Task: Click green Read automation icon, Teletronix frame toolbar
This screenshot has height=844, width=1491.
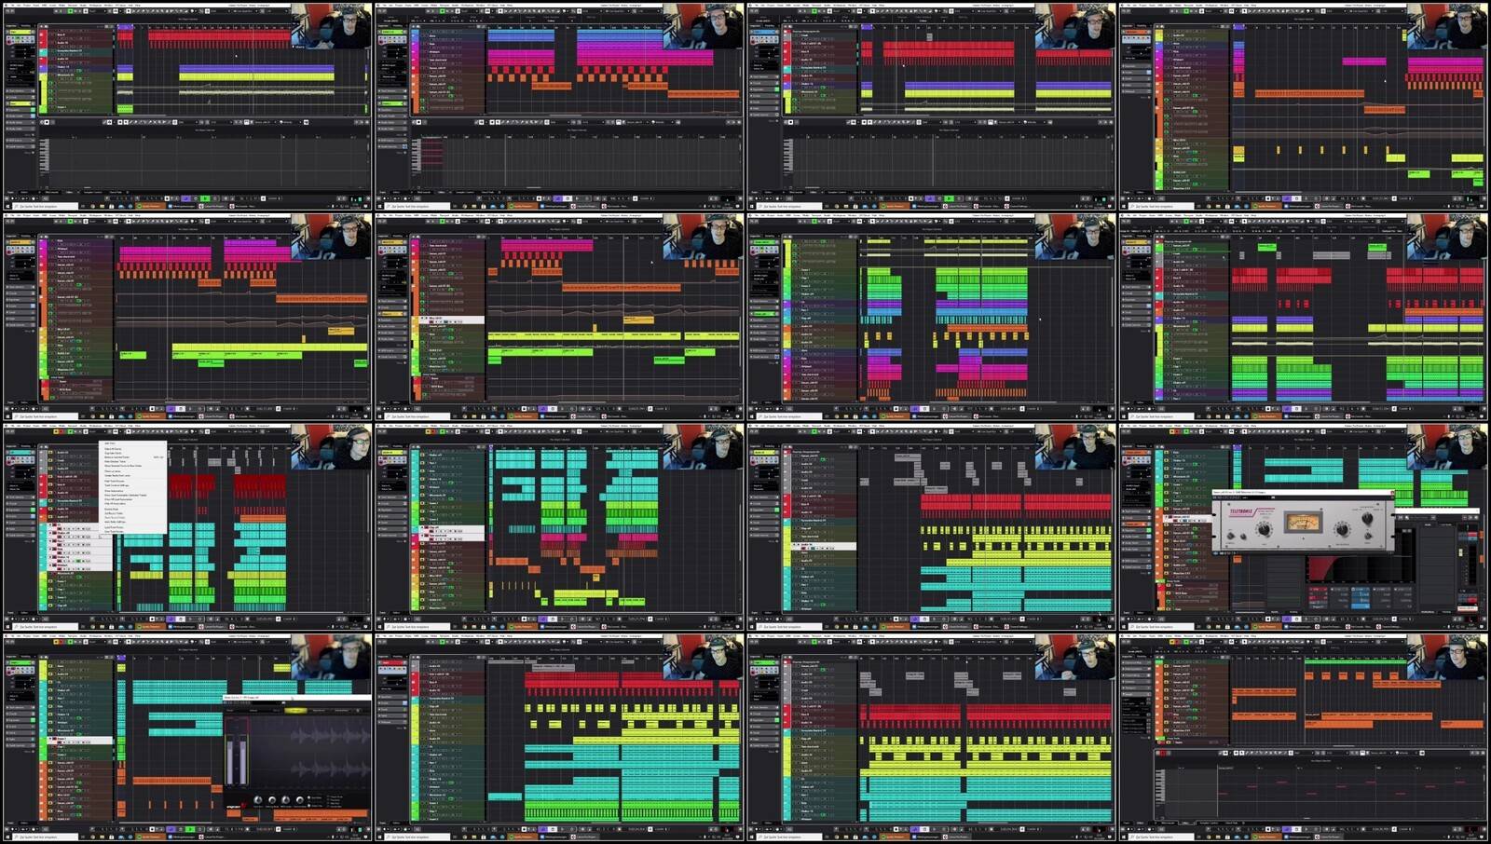Action: 1186,431
